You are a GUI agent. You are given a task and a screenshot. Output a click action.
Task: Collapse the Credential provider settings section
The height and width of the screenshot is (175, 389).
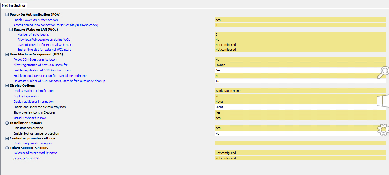click(x=7, y=138)
